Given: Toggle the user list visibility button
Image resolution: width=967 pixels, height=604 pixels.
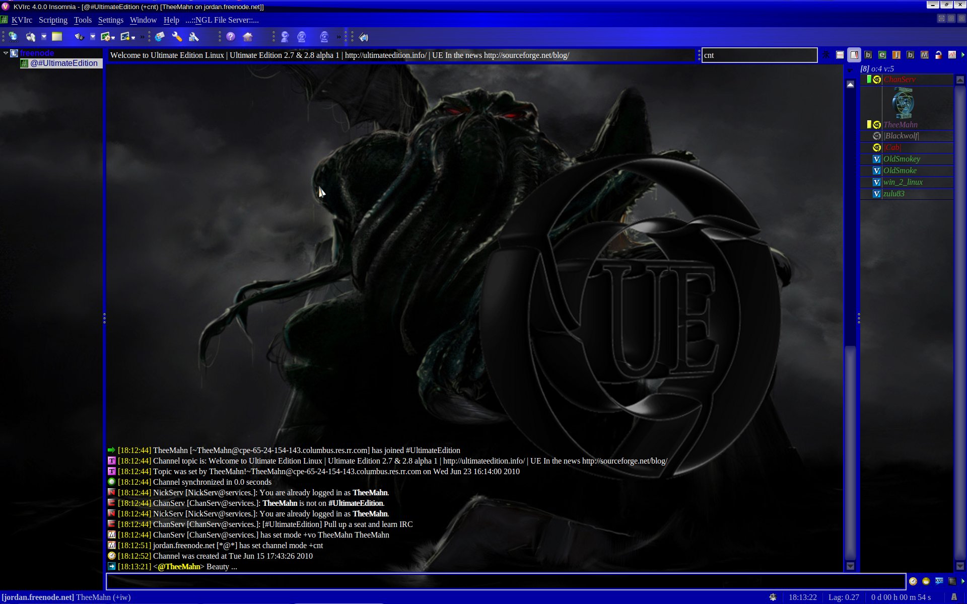Looking at the screenshot, I should click(x=854, y=55).
